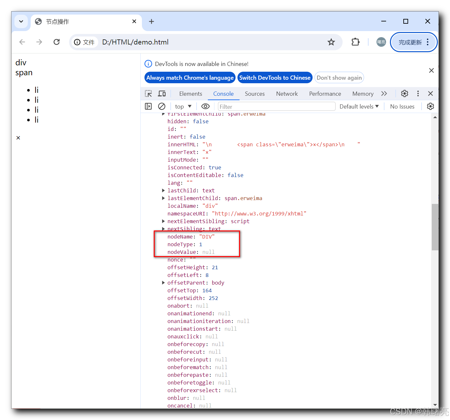Show more DevTools tabs via double chevron

pyautogui.click(x=384, y=93)
